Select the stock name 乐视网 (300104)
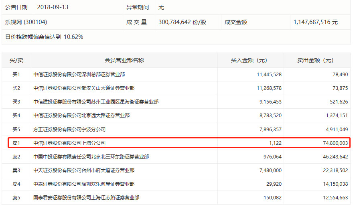The height and width of the screenshot is (211, 359). [x=26, y=22]
